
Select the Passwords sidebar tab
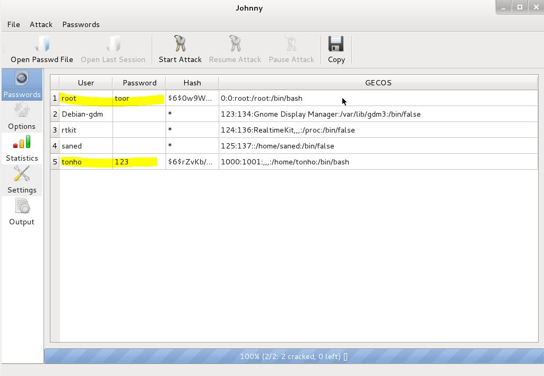(22, 85)
